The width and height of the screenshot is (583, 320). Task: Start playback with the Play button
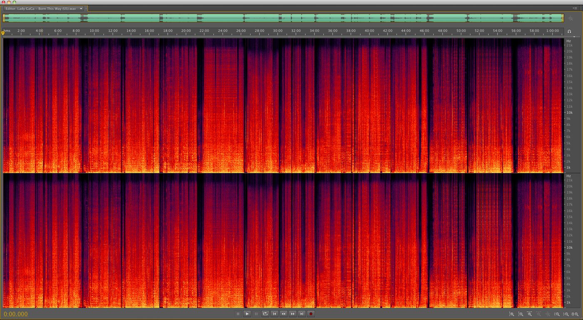pos(247,314)
